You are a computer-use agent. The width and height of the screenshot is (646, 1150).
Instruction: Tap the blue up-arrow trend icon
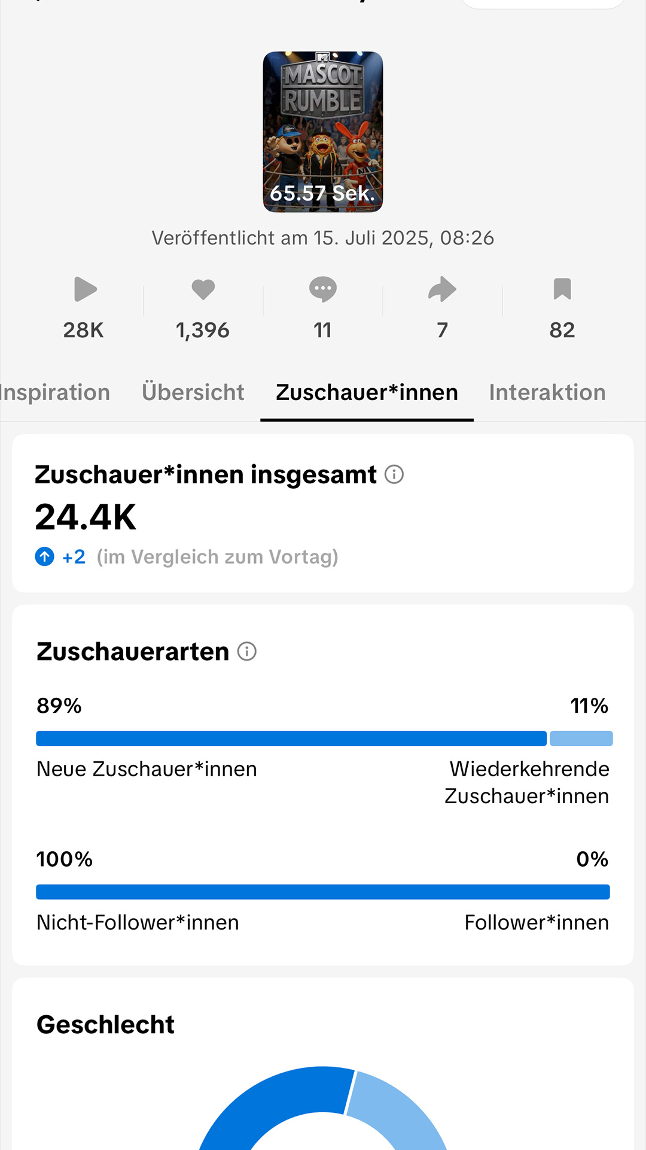(x=45, y=556)
